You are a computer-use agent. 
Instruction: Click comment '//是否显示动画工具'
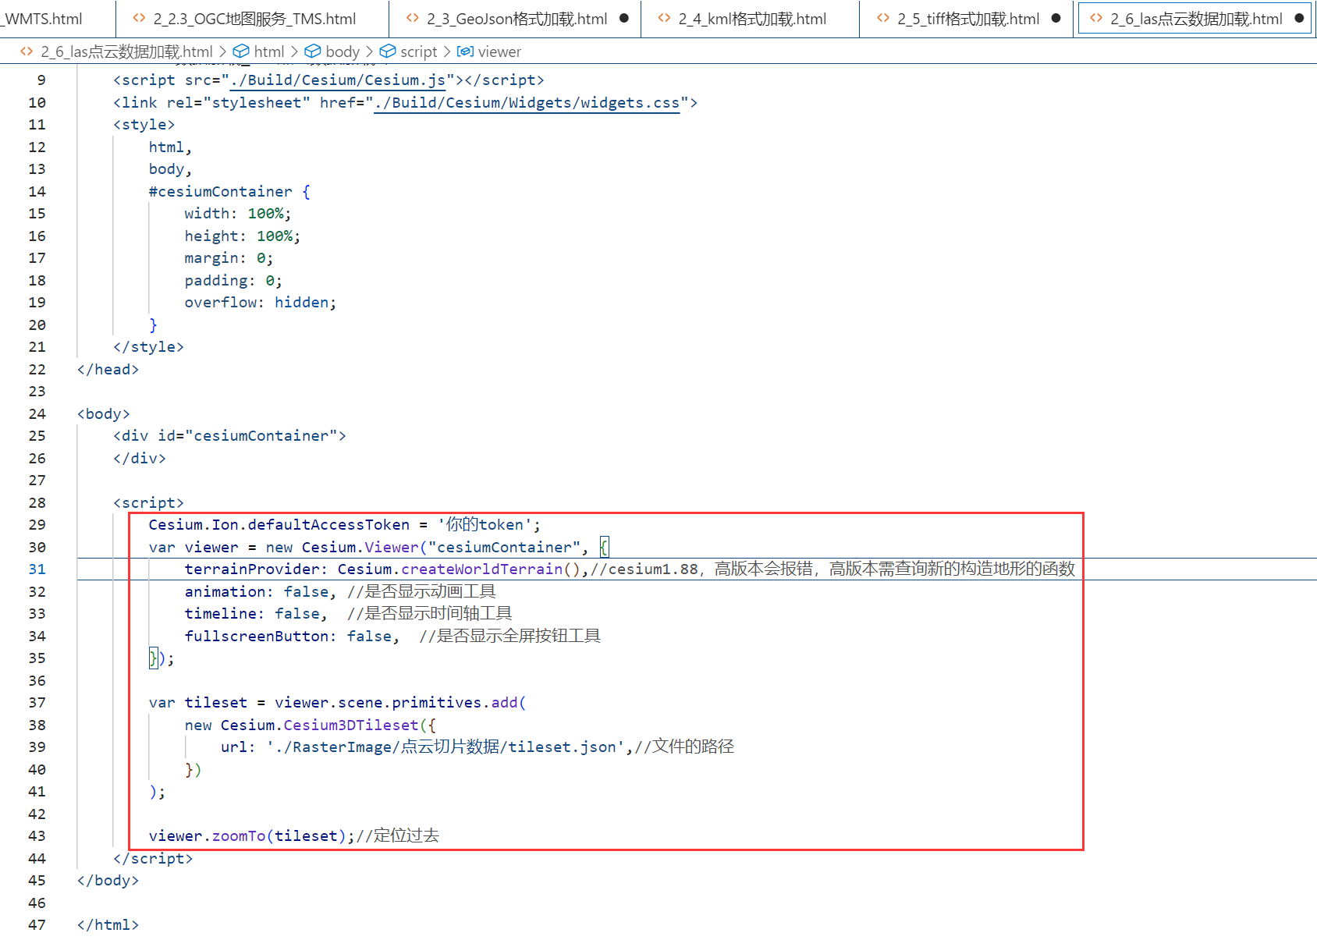[x=421, y=592]
